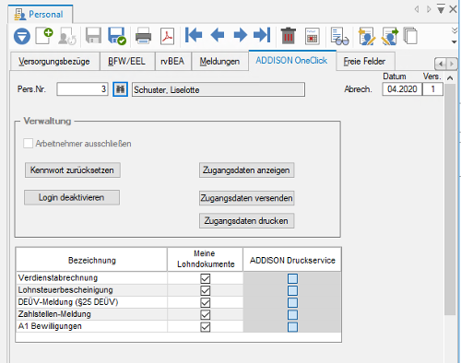Click ADDISON Druckservice column header

292,260
